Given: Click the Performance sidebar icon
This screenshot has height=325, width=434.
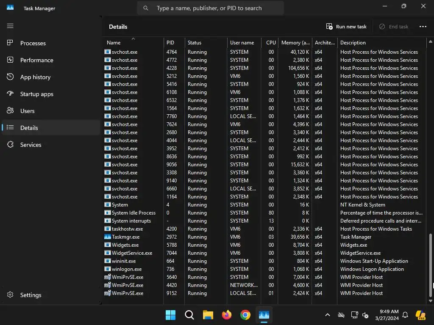Looking at the screenshot, I should pyautogui.click(x=10, y=60).
